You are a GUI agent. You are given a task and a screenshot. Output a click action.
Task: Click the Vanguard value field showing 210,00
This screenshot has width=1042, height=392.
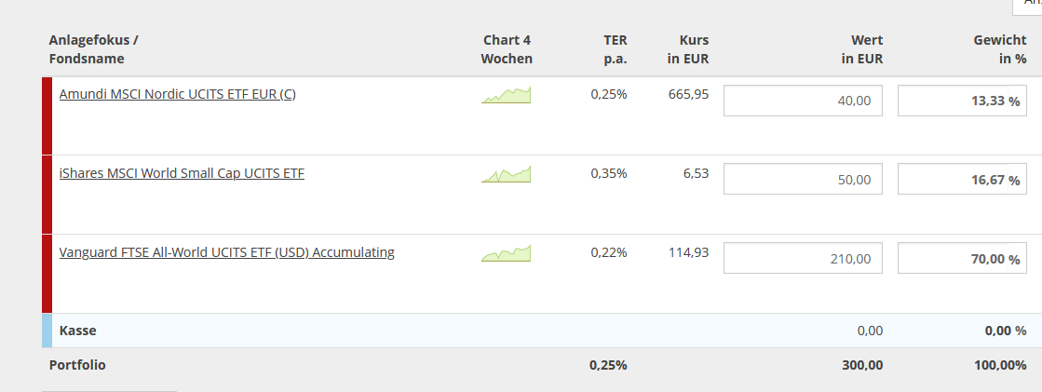pos(802,258)
